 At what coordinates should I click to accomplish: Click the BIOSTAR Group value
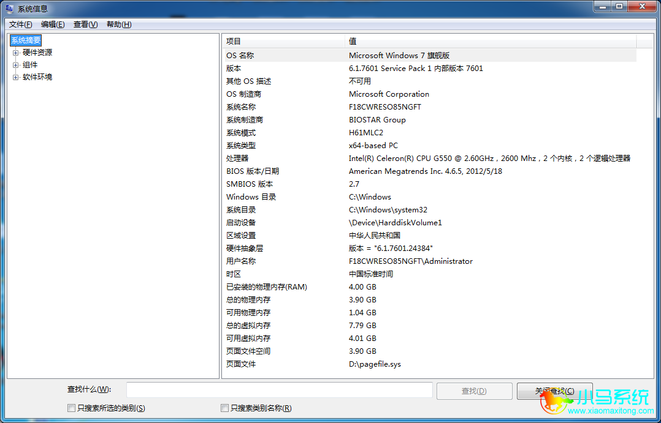click(x=377, y=119)
